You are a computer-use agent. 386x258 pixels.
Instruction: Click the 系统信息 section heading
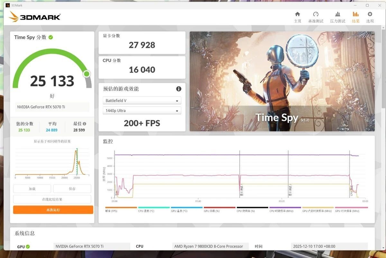click(x=25, y=233)
